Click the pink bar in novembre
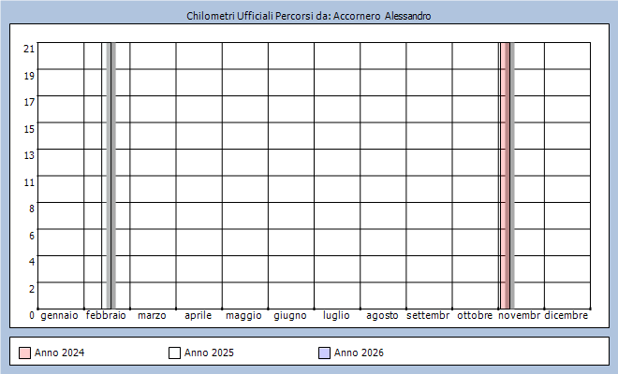 [506, 175]
